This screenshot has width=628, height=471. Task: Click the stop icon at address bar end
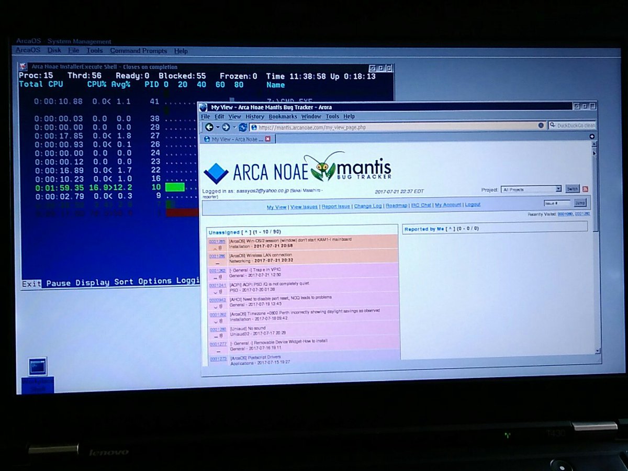click(x=541, y=126)
